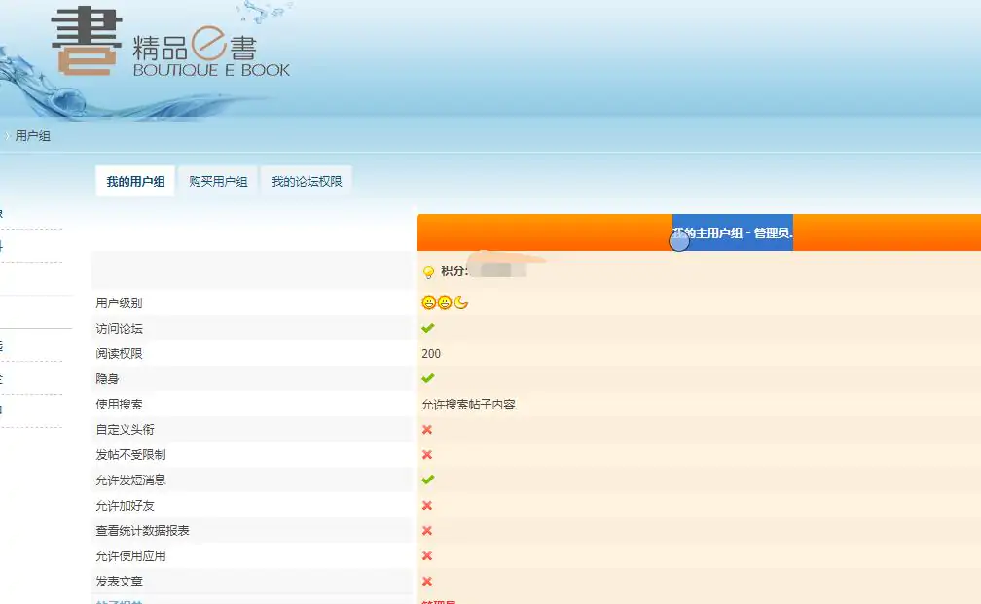Click the red cross for 发表文章

point(427,582)
